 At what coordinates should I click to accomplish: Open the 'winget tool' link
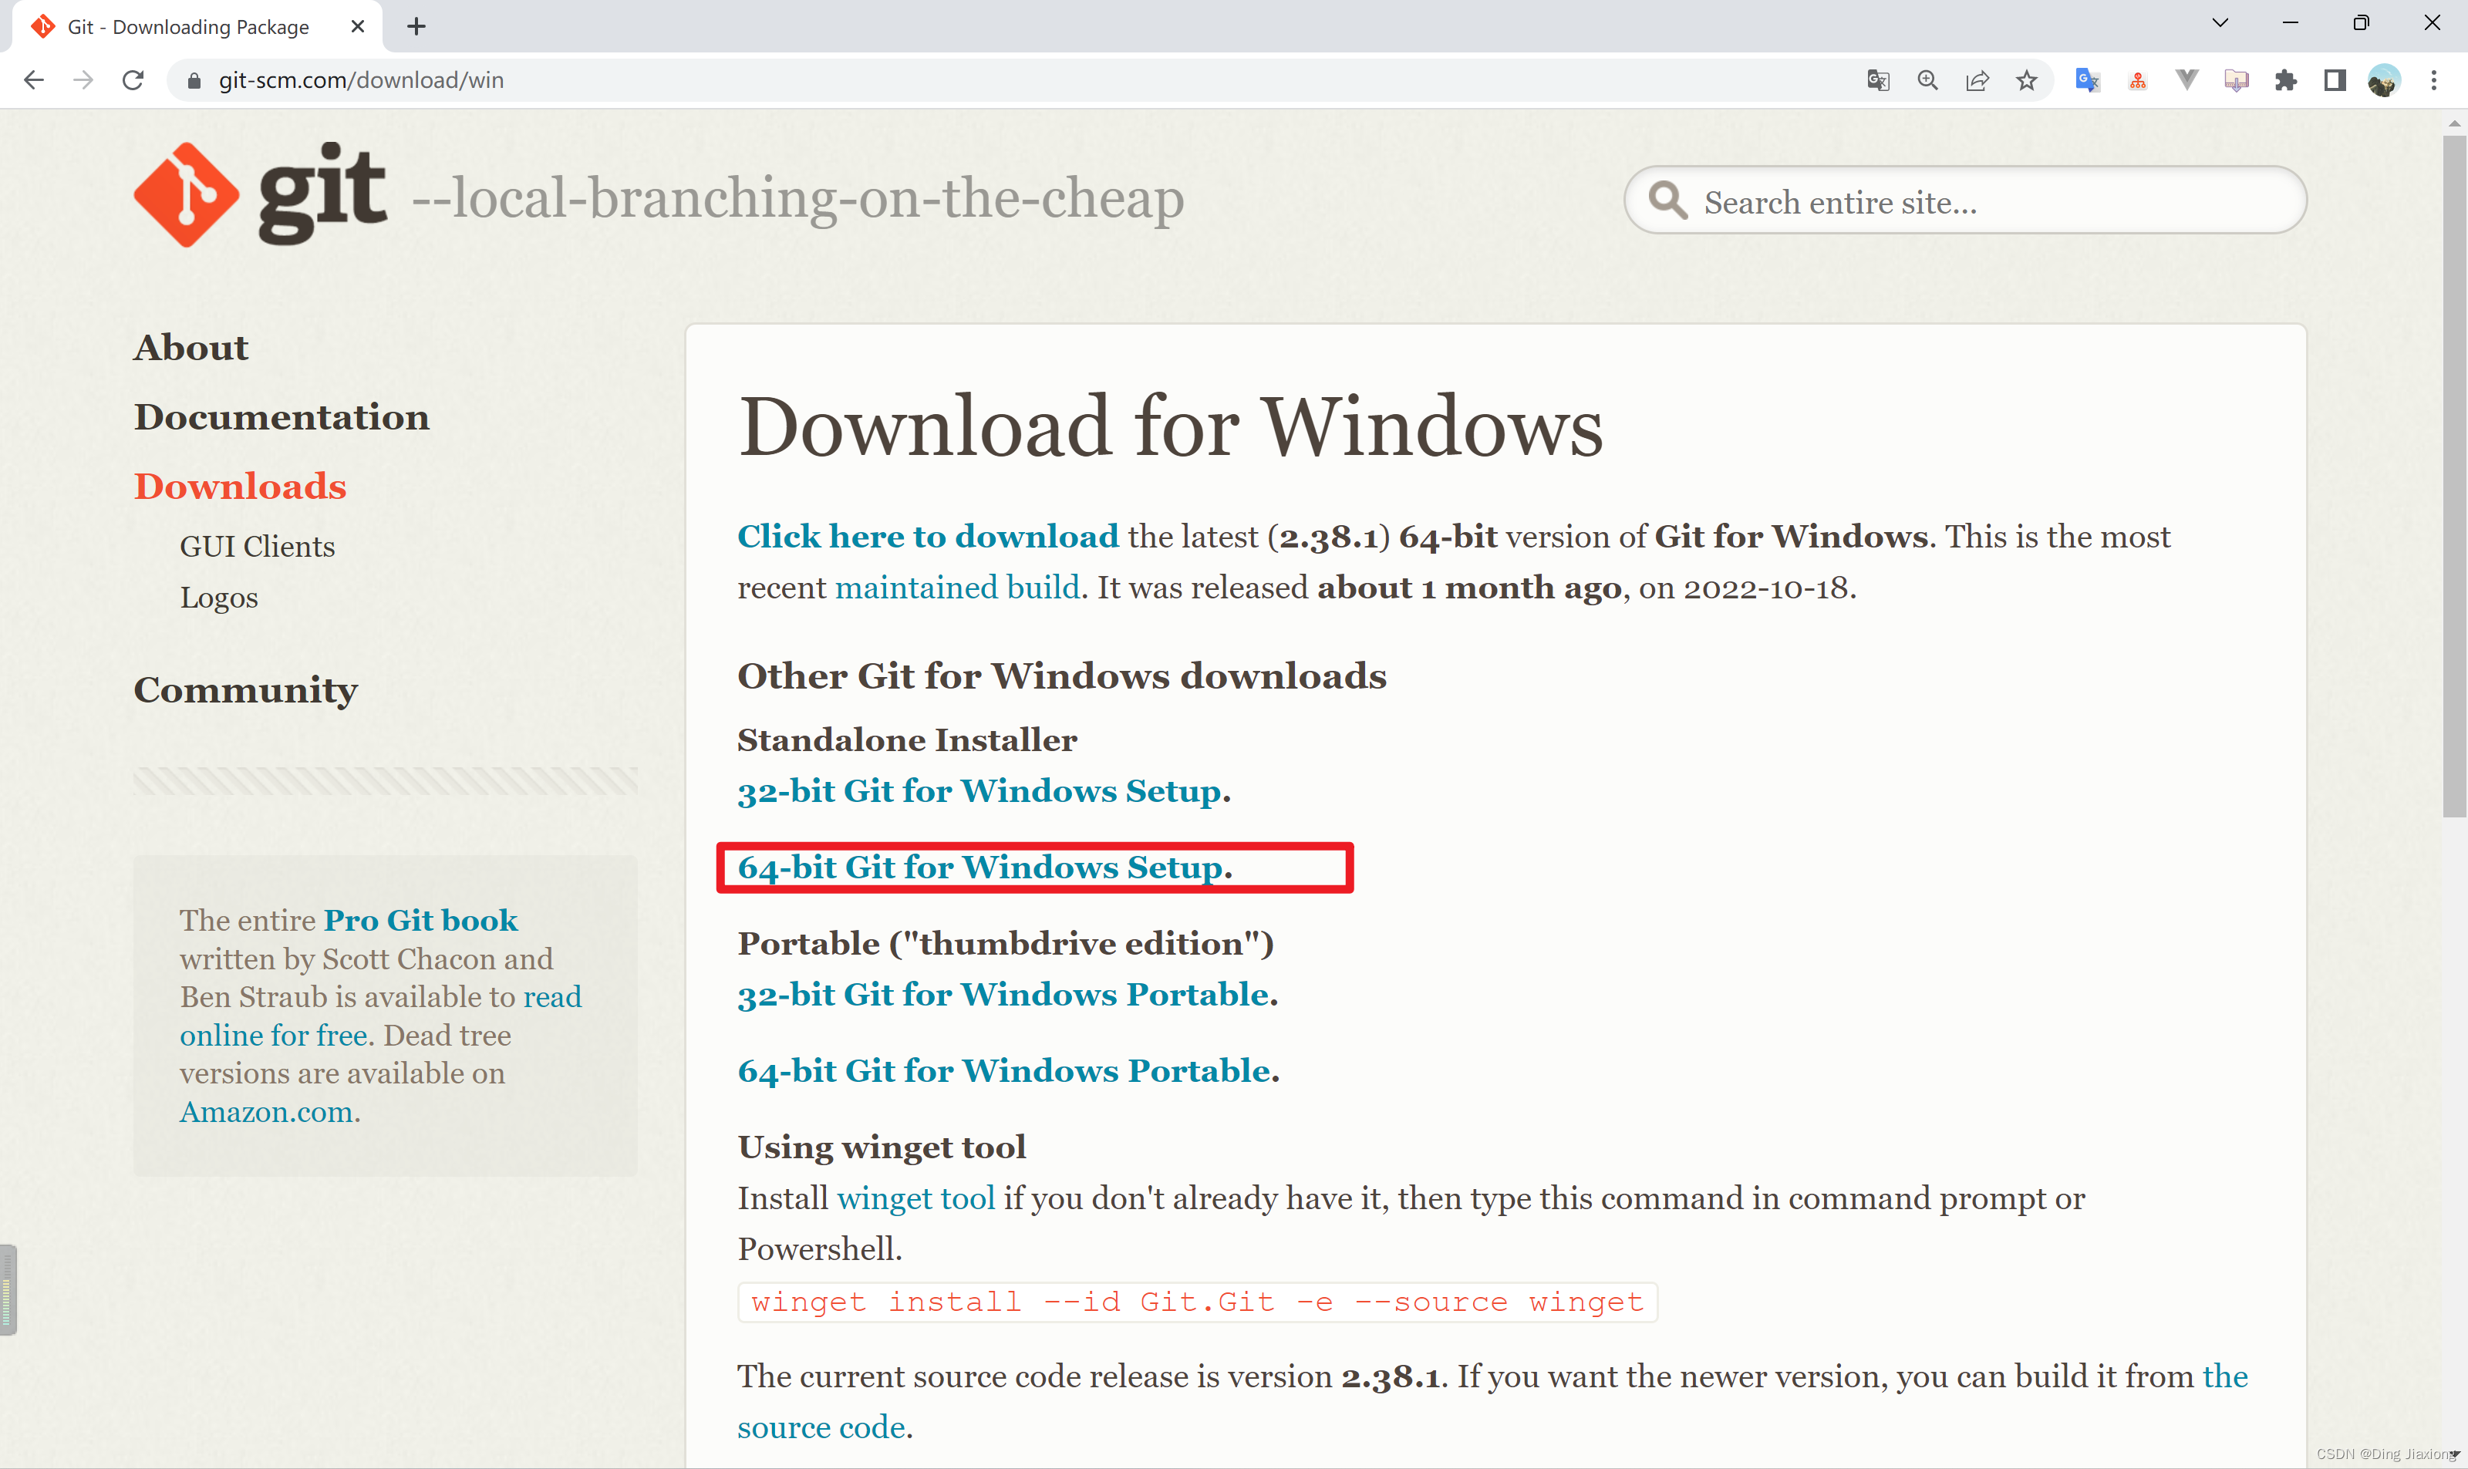coord(915,1199)
